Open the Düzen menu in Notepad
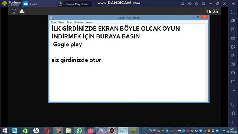Viewport: 238px width, 134px height. pyautogui.click(x=61, y=22)
